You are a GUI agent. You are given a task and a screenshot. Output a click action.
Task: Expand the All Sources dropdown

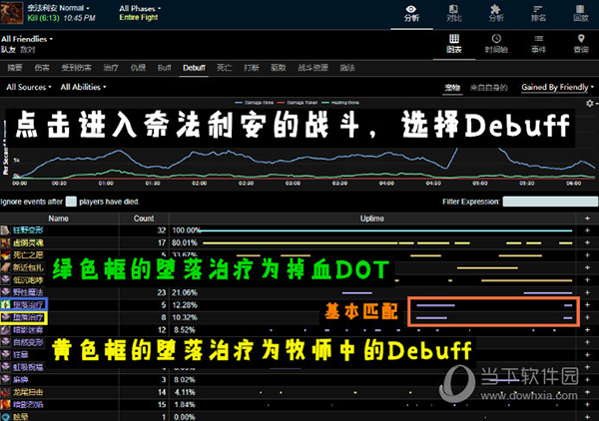tap(28, 88)
